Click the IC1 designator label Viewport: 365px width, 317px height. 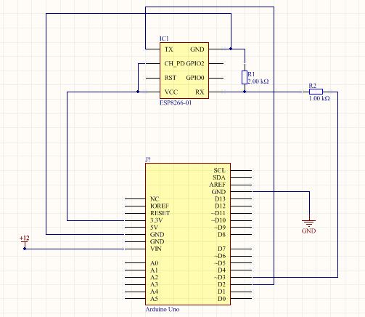(x=164, y=39)
